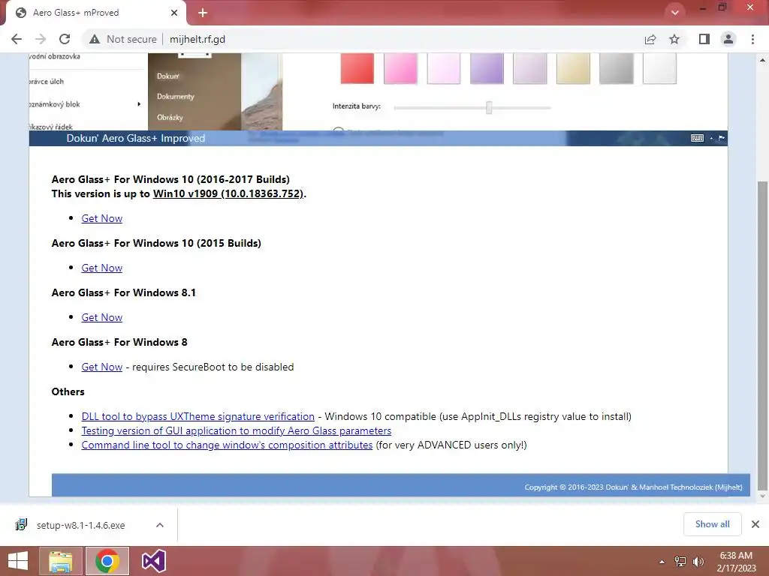Click the page vertical scrollbar thumb
Viewport: 769px width, 576px height.
click(762, 335)
